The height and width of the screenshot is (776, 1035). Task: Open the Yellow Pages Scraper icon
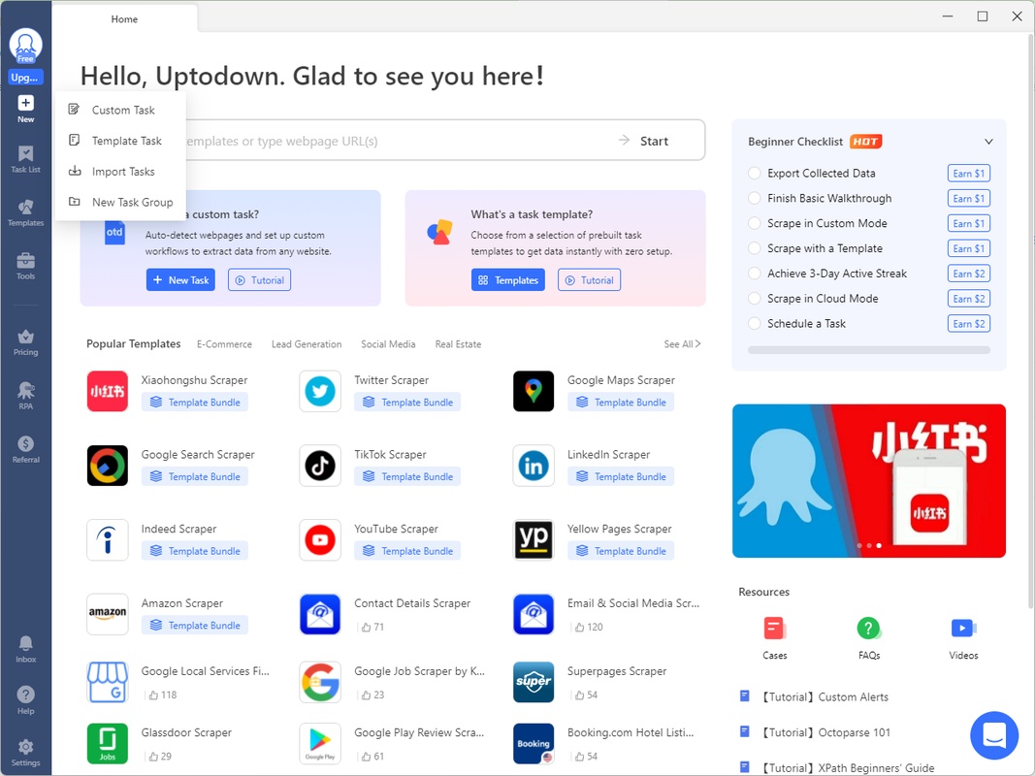tap(534, 539)
